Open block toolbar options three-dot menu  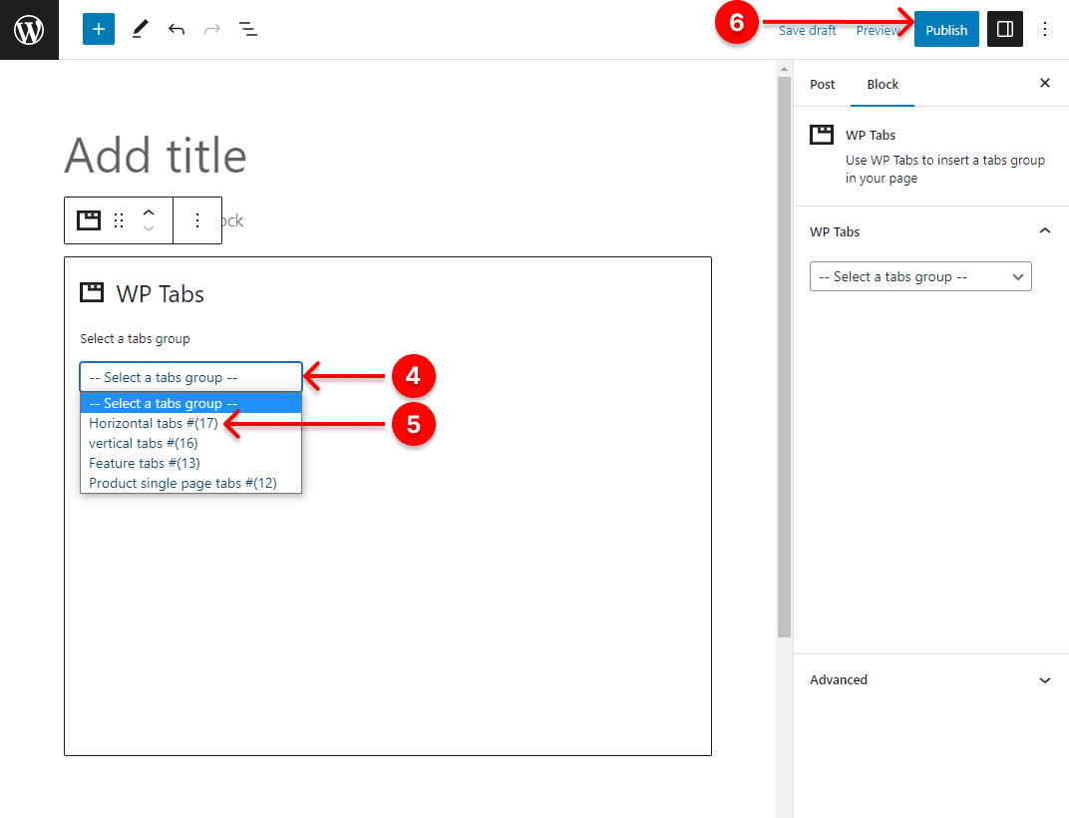click(197, 220)
